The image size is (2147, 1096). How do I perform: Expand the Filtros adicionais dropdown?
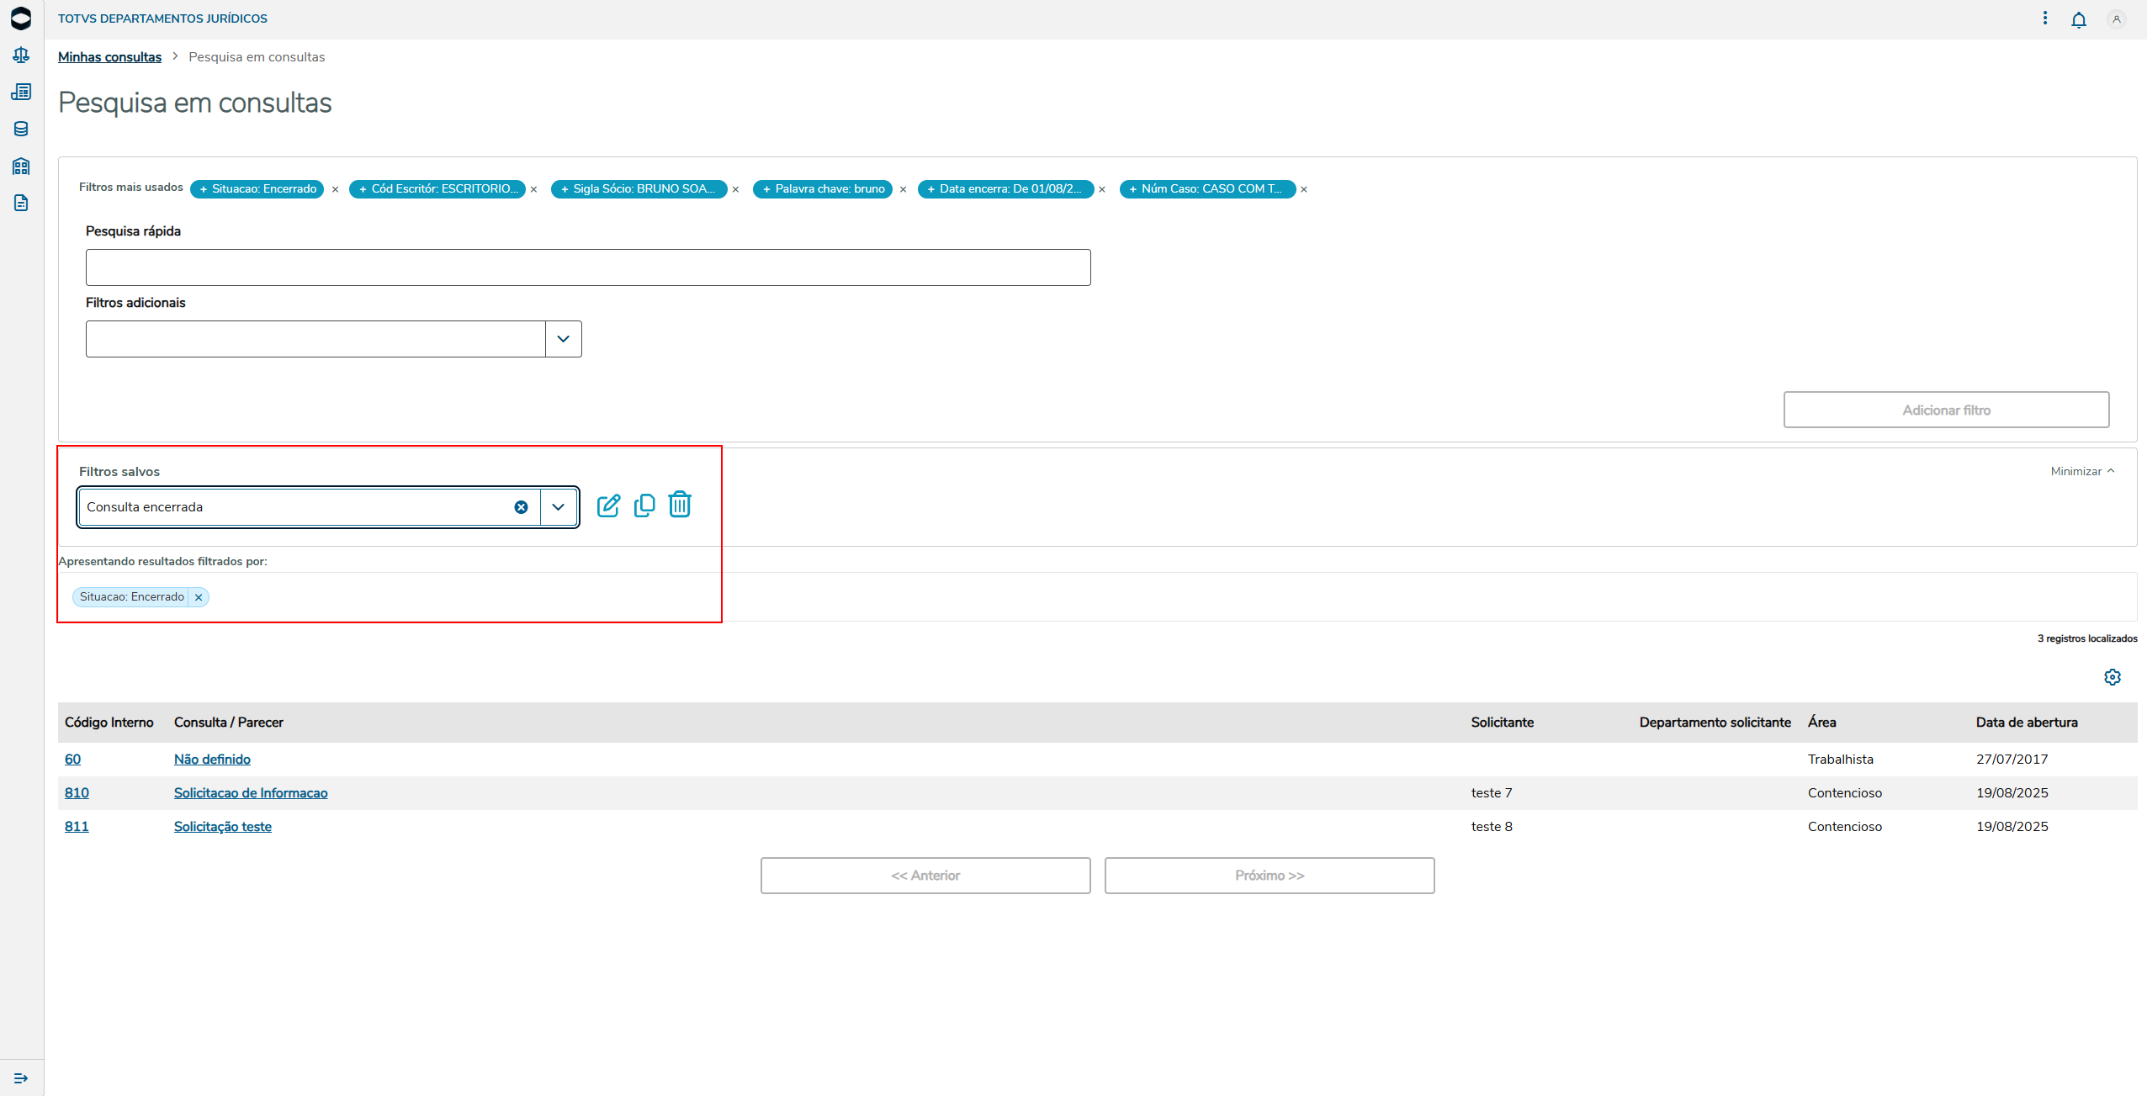coord(563,339)
